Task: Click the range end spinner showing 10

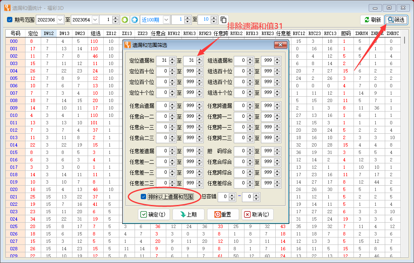Action: click(x=214, y=20)
